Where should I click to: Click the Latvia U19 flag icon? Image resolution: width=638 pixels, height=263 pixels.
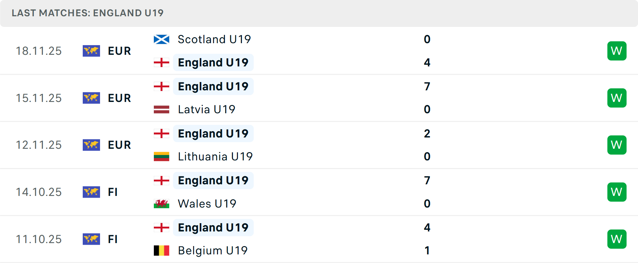pyautogui.click(x=161, y=110)
